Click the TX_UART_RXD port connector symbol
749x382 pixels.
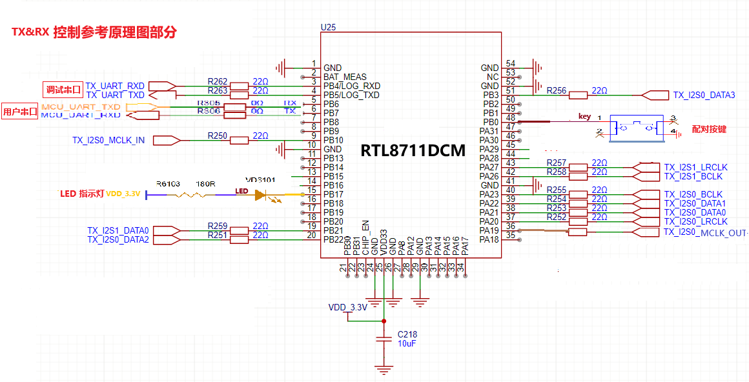tap(163, 86)
